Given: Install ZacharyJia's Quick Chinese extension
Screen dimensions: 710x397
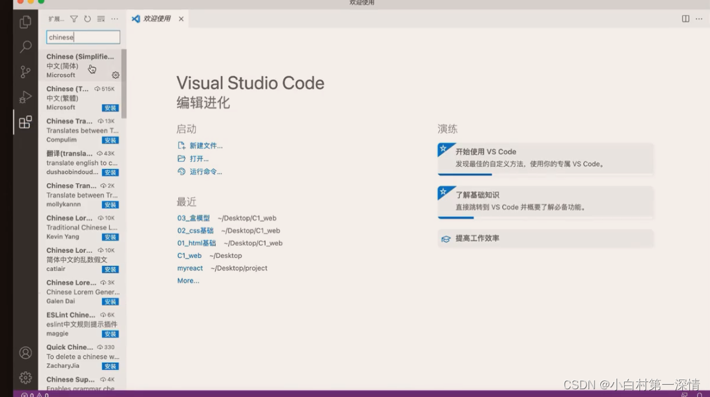Looking at the screenshot, I should 110,366.
